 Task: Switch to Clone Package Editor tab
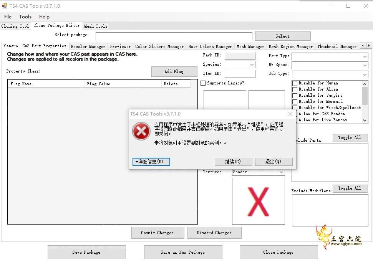pyautogui.click(x=56, y=25)
